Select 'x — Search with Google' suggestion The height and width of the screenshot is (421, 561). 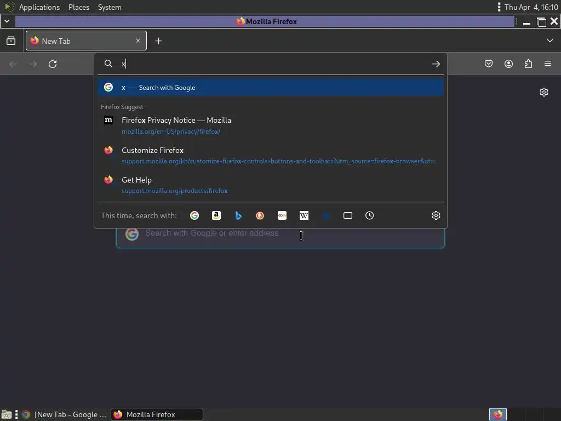tap(271, 87)
